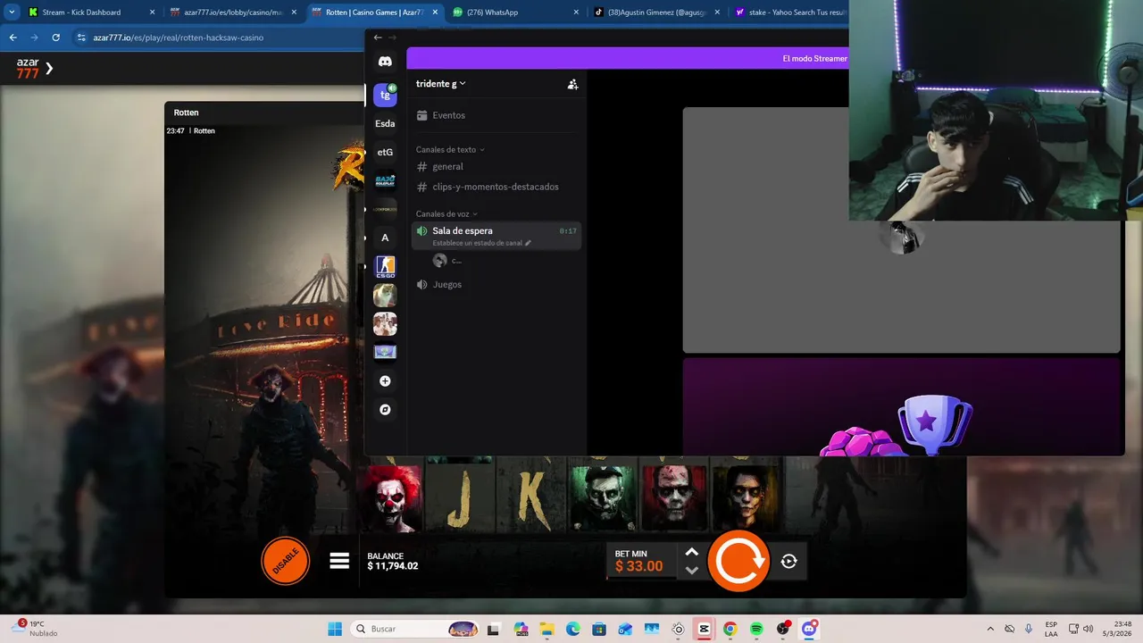This screenshot has width=1143, height=643.
Task: Open the 'clips-y-momentos-destacados' channel
Action: click(496, 187)
